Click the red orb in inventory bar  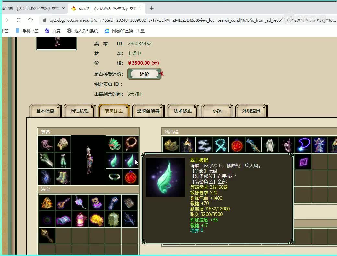point(237,145)
